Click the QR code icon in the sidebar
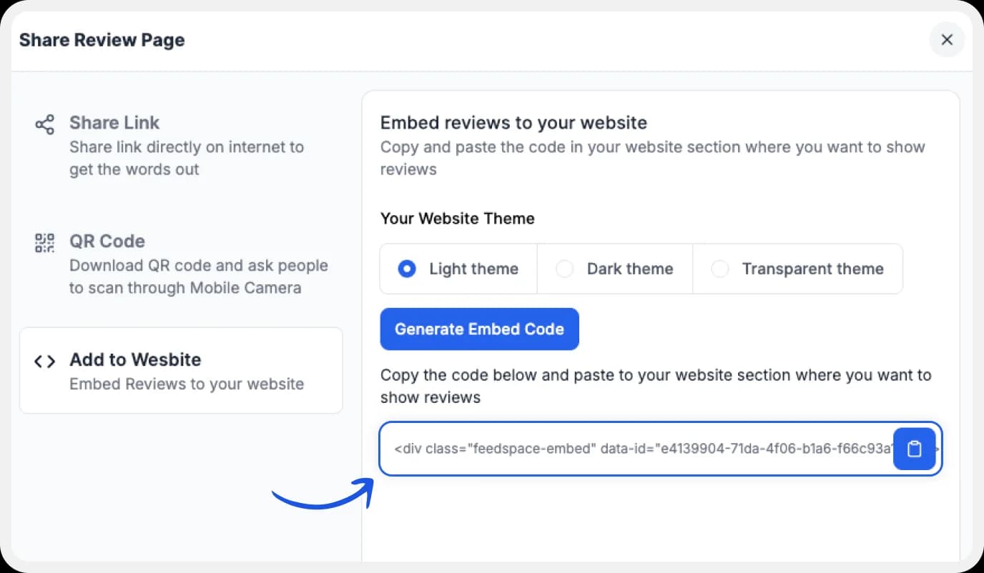The image size is (984, 573). [44, 242]
